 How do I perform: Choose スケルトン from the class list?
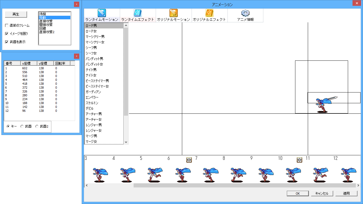coord(104,103)
